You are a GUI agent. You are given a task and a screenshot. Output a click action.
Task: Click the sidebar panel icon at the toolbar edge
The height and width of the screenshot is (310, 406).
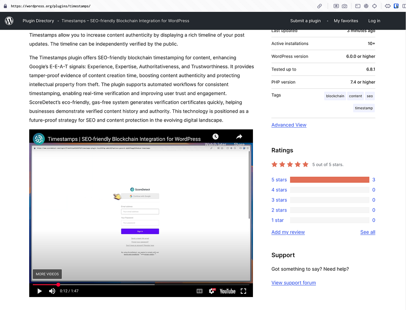tap(404, 6)
